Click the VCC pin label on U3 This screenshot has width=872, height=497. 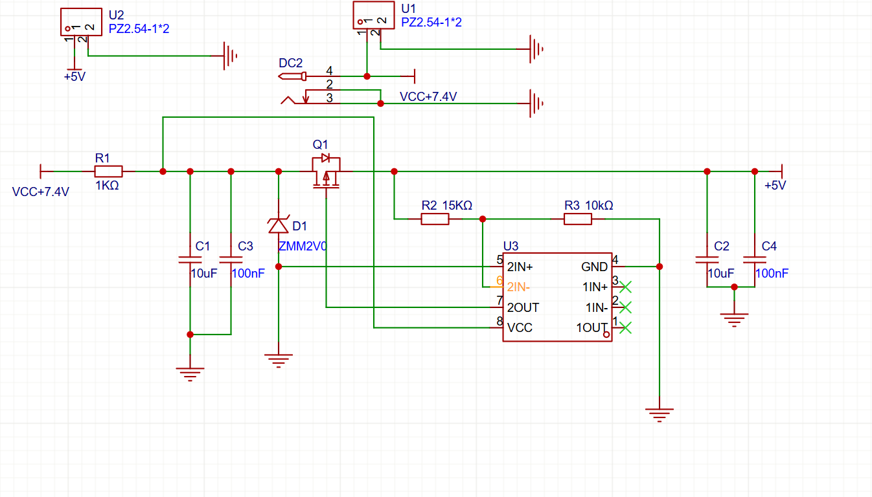(x=520, y=327)
